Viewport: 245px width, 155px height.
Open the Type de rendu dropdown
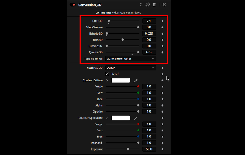coord(131,58)
